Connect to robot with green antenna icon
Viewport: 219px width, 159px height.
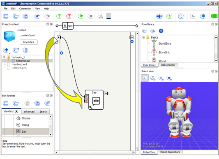click(x=59, y=16)
